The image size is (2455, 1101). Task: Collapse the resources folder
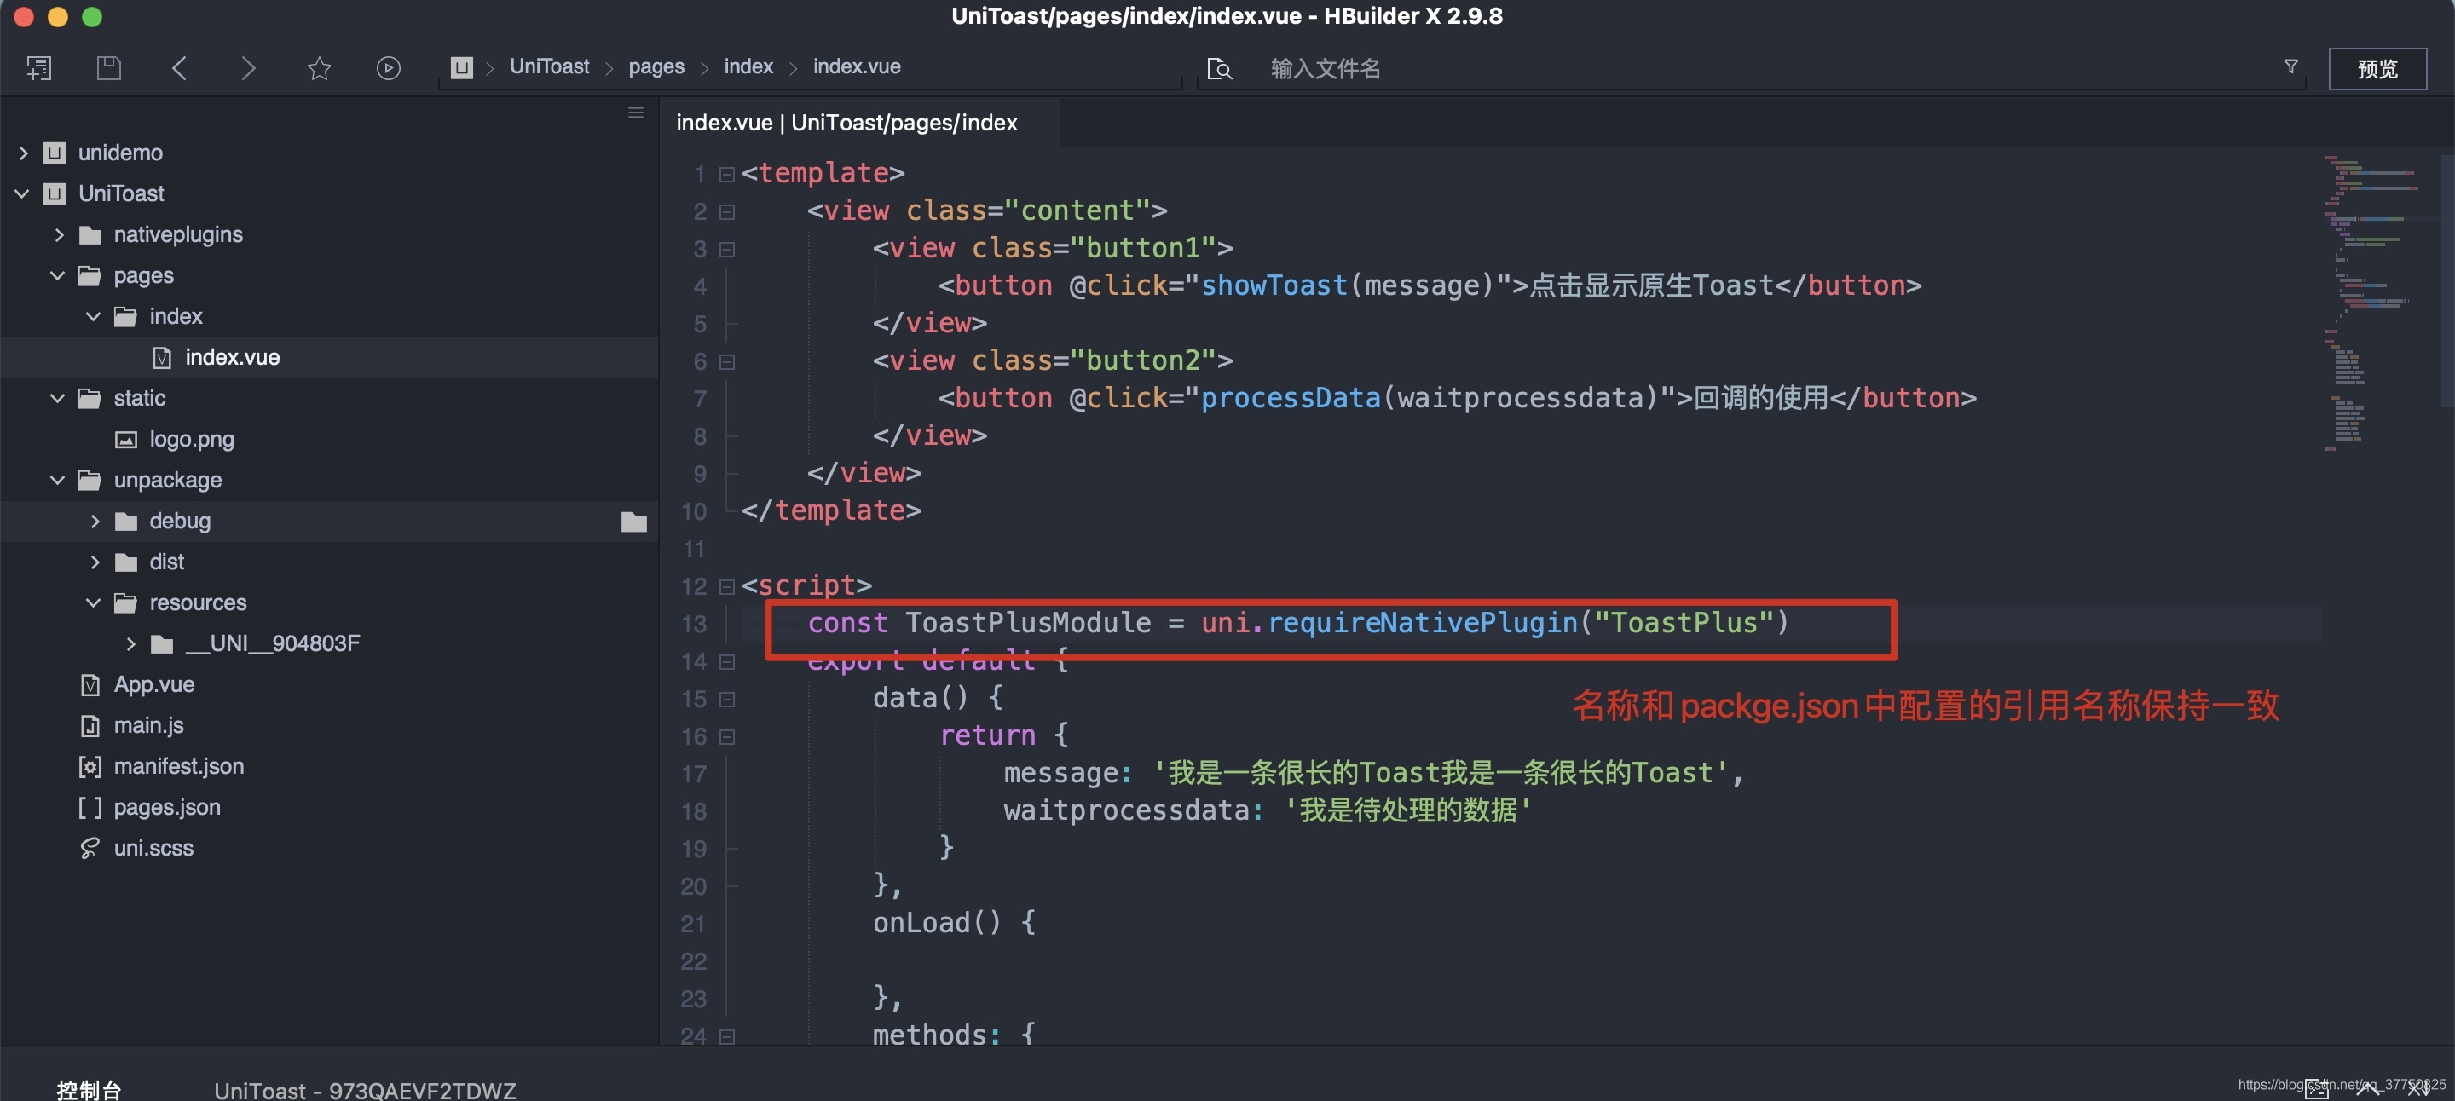[94, 602]
